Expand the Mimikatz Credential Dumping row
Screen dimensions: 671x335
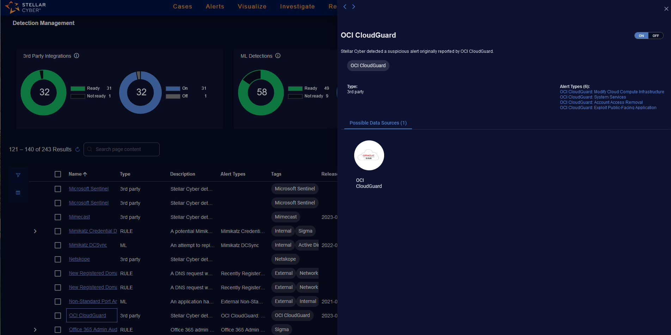click(35, 231)
